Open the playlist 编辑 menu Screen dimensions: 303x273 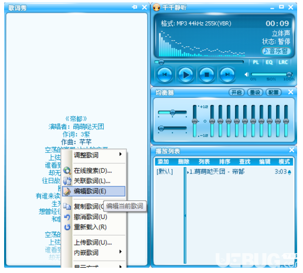(x=264, y=162)
